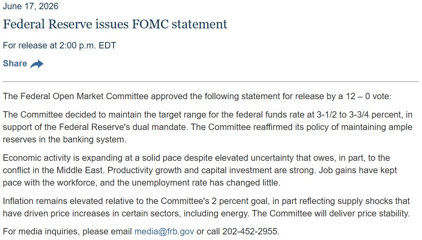Click the June 17, 2026 date

tap(30, 6)
